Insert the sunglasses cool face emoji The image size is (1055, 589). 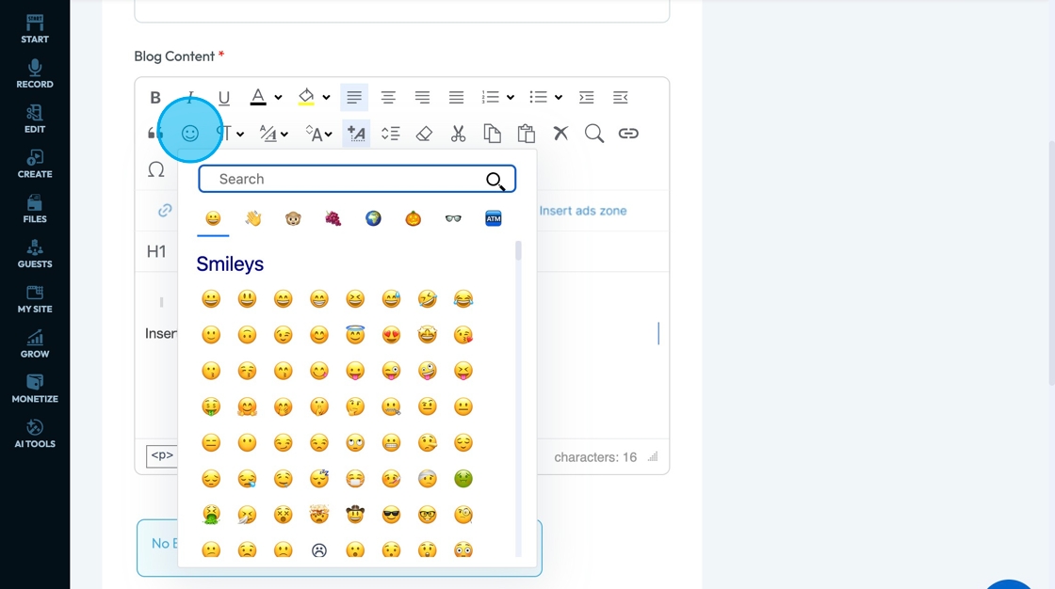click(391, 515)
